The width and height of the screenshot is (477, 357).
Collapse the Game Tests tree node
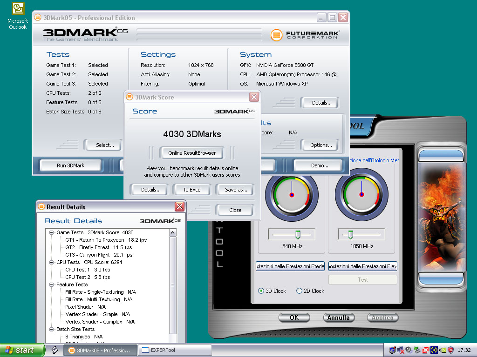tap(51, 232)
